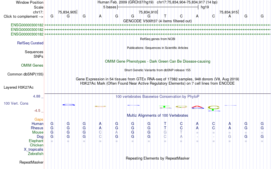Click the Mouse species row label

coord(38,132)
